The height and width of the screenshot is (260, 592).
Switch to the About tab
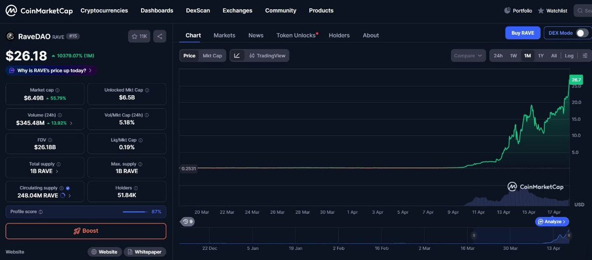pos(371,36)
